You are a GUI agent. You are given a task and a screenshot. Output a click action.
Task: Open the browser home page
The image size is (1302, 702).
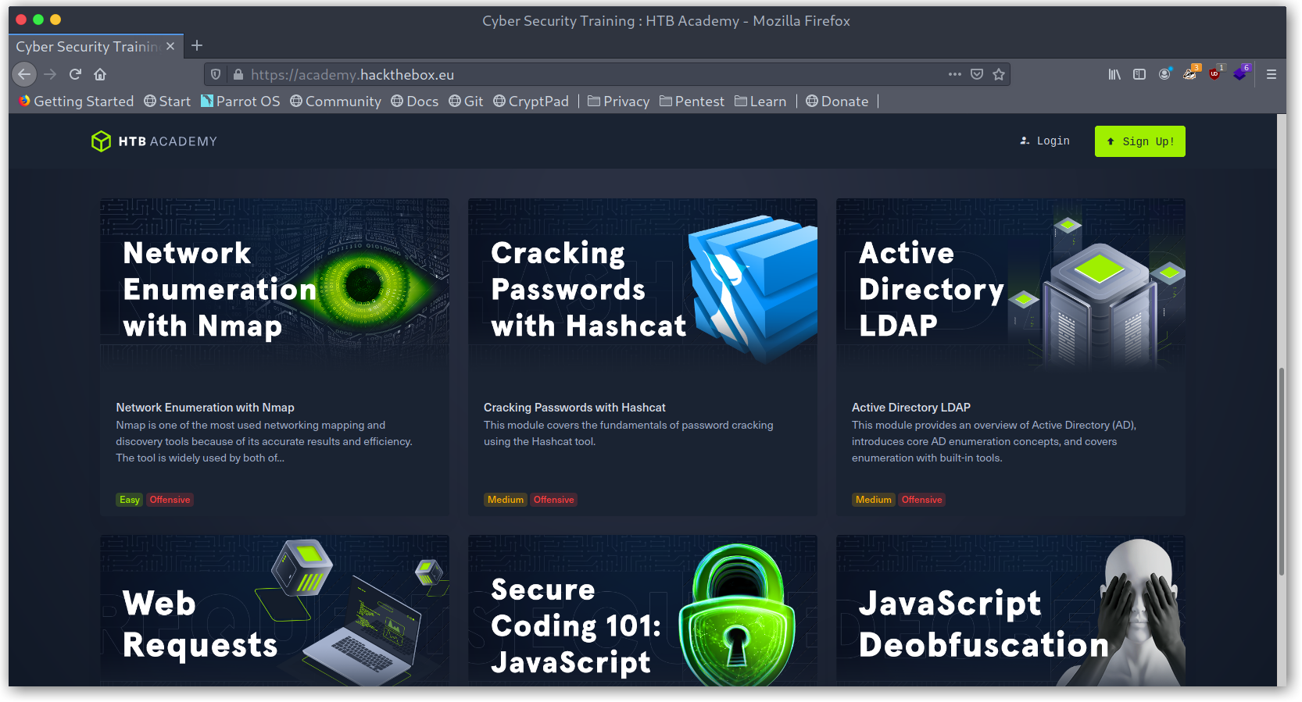pos(100,74)
